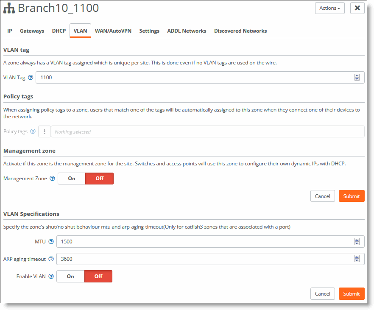Click the help icon next to MTU
The height and width of the screenshot is (310, 374).
(51, 242)
